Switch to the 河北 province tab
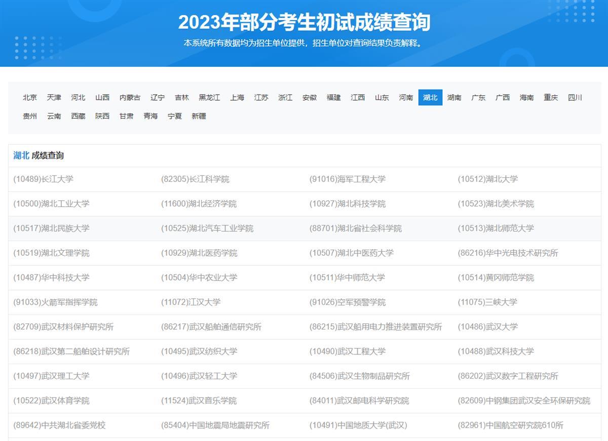This screenshot has height=441, width=608. click(x=78, y=98)
